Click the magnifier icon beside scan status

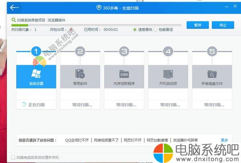pos(14,19)
